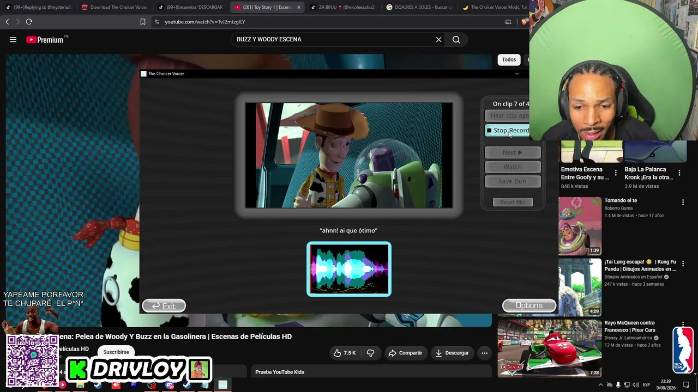This screenshot has height=392, width=698.
Task: Click Reset Mic in Choicer Voicer
Action: click(x=513, y=202)
